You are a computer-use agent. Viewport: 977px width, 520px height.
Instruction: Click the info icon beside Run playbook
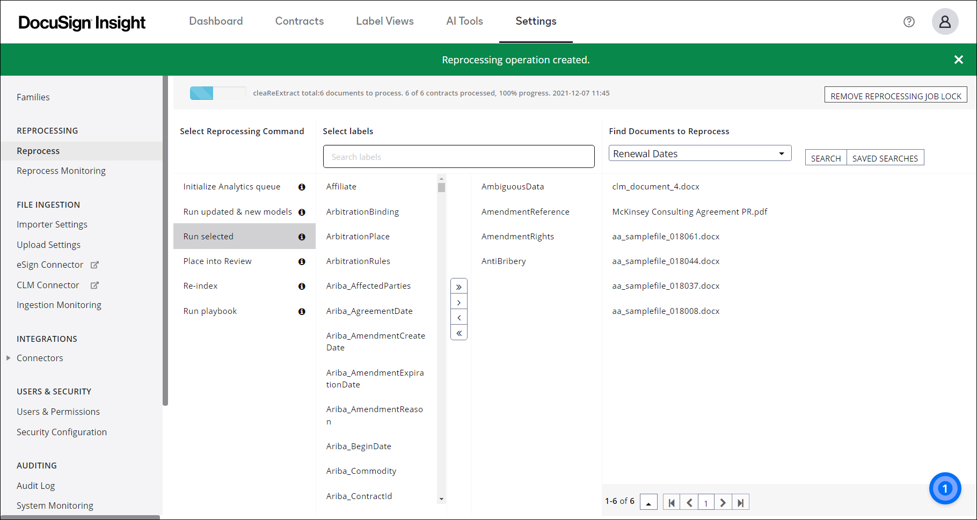pyautogui.click(x=302, y=311)
